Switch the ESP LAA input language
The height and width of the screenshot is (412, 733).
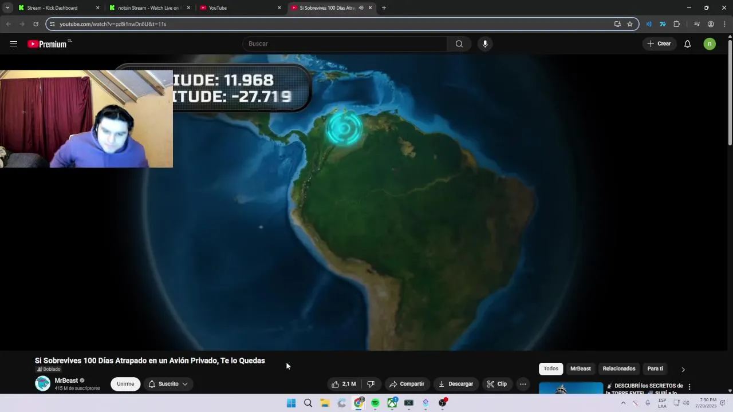coord(662,403)
